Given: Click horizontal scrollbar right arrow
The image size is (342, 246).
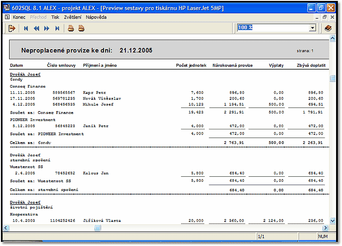Looking at the screenshot, I should pyautogui.click(x=326, y=228).
